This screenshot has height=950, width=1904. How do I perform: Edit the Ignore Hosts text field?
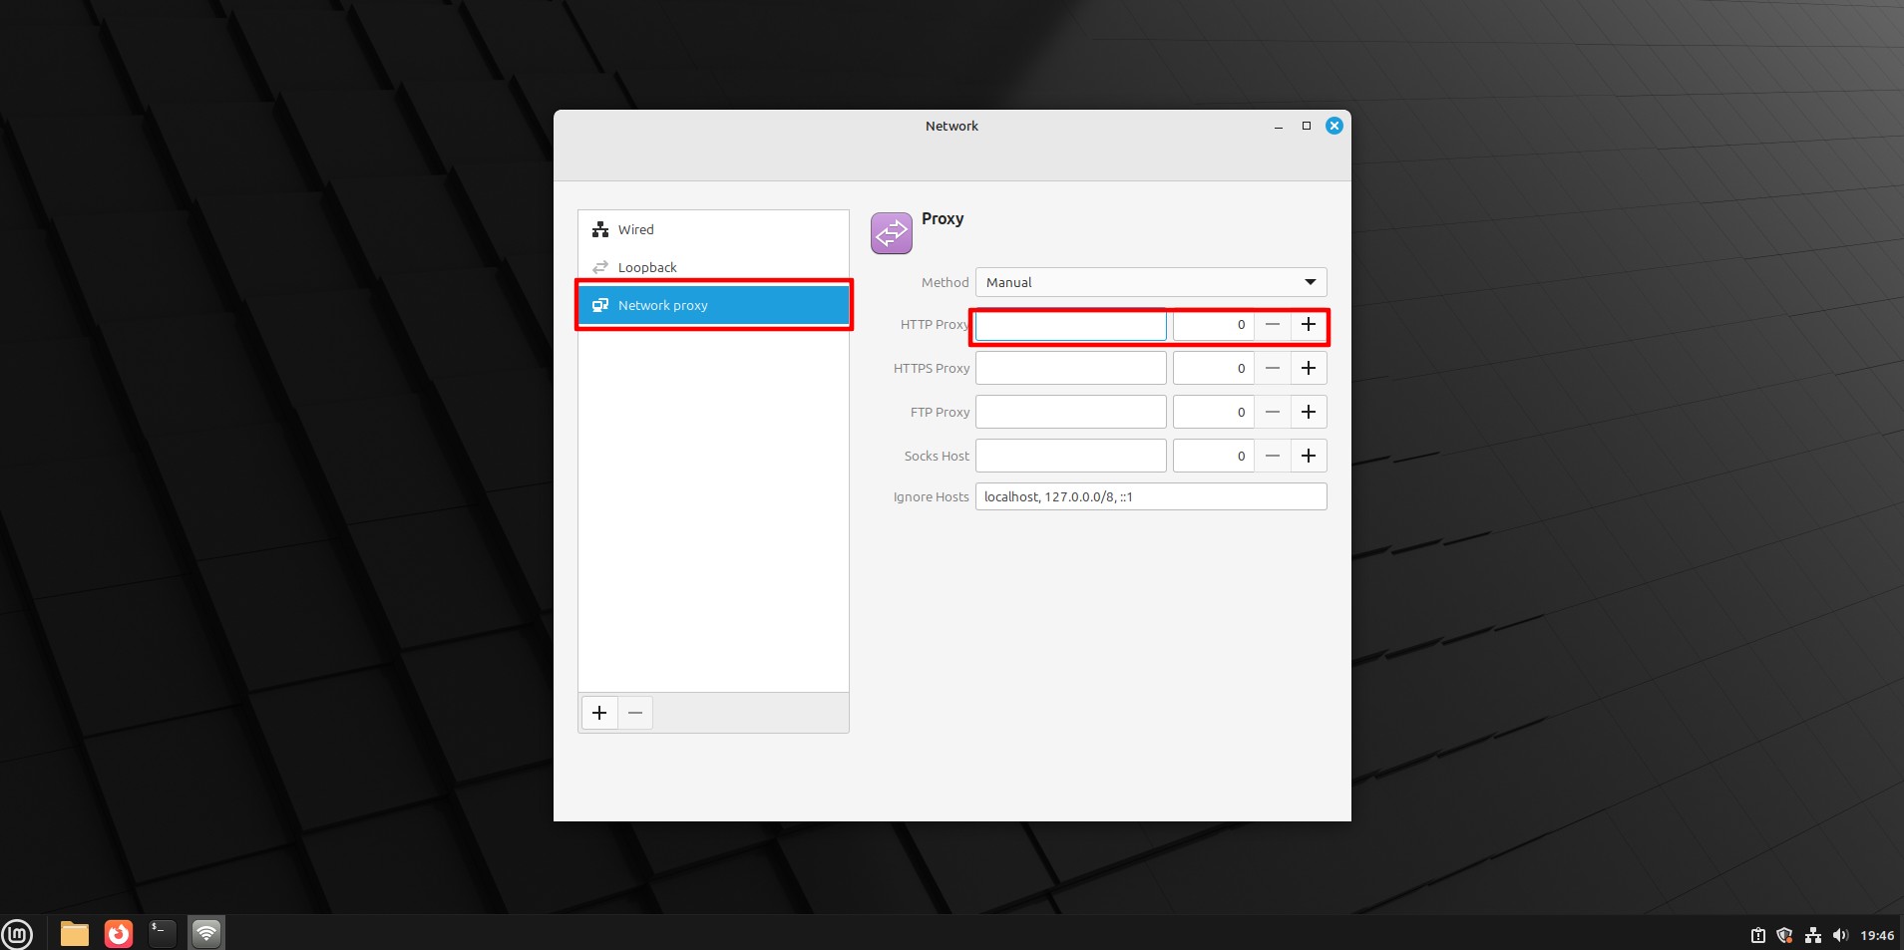1150,496
